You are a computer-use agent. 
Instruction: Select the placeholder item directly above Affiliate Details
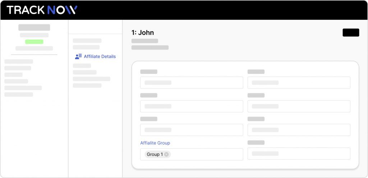point(86,47)
